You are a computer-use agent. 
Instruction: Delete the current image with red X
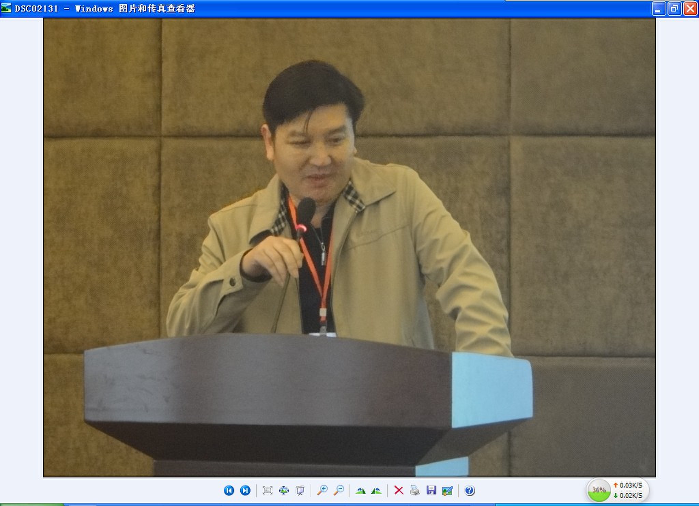point(398,490)
